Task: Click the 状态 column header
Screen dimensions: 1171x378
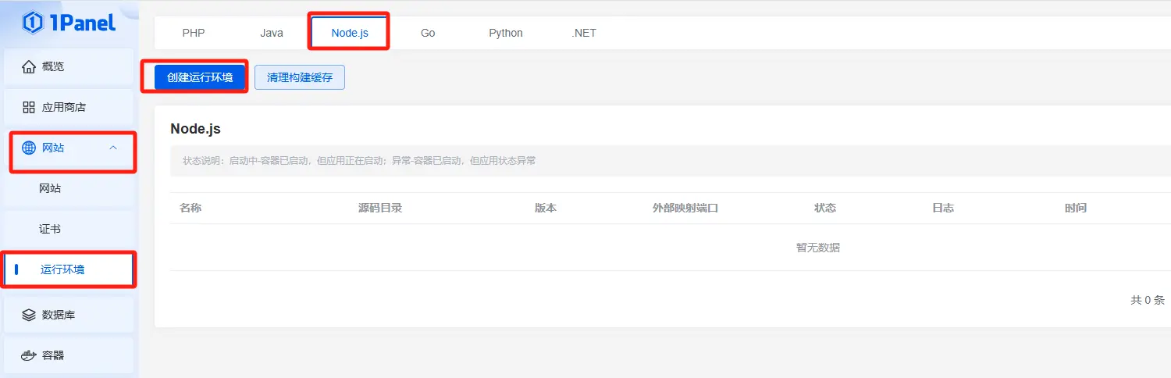Action: 825,208
